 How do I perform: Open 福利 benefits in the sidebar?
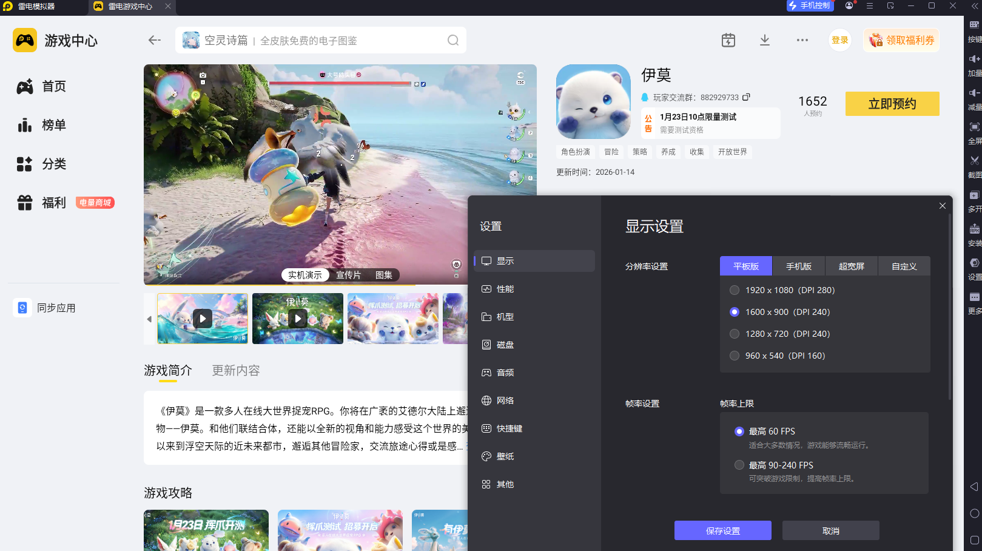41,203
